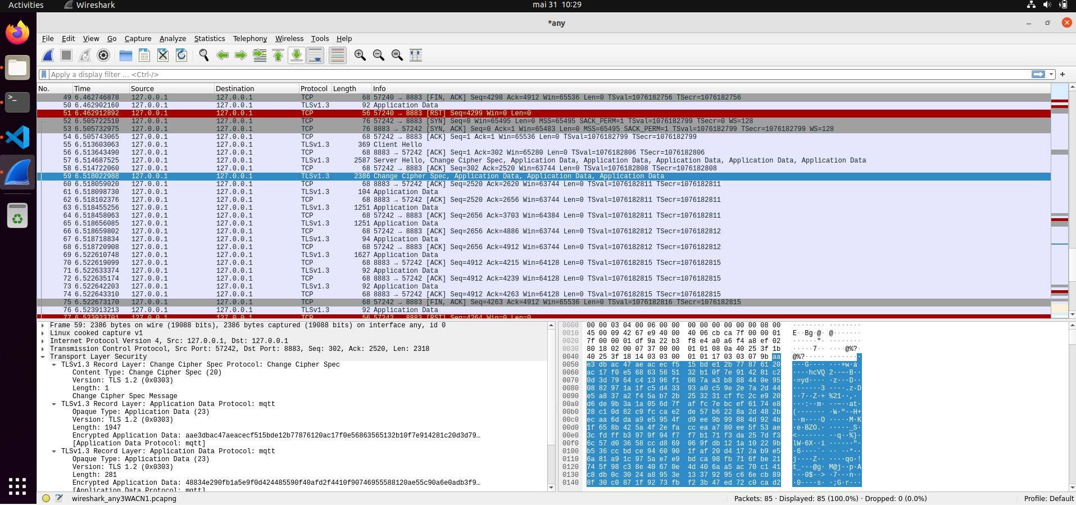1076x505 pixels.
Task: Select packet 52 SYN row
Action: click(543, 121)
